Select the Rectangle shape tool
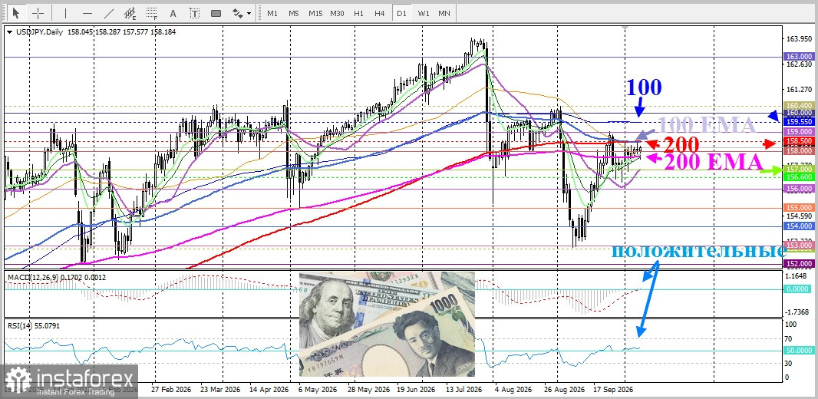Image resolution: width=818 pixels, height=399 pixels. coord(216,13)
